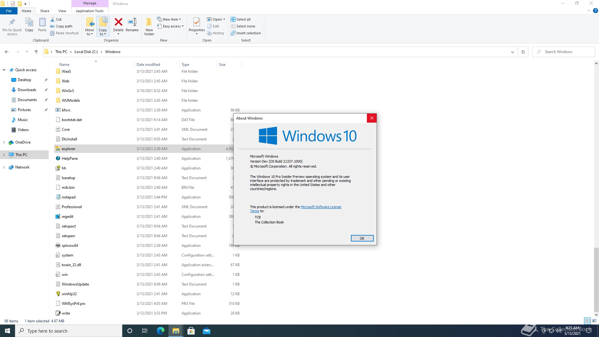
Task: Minimize the ribbon chevron
Action: 589,11
